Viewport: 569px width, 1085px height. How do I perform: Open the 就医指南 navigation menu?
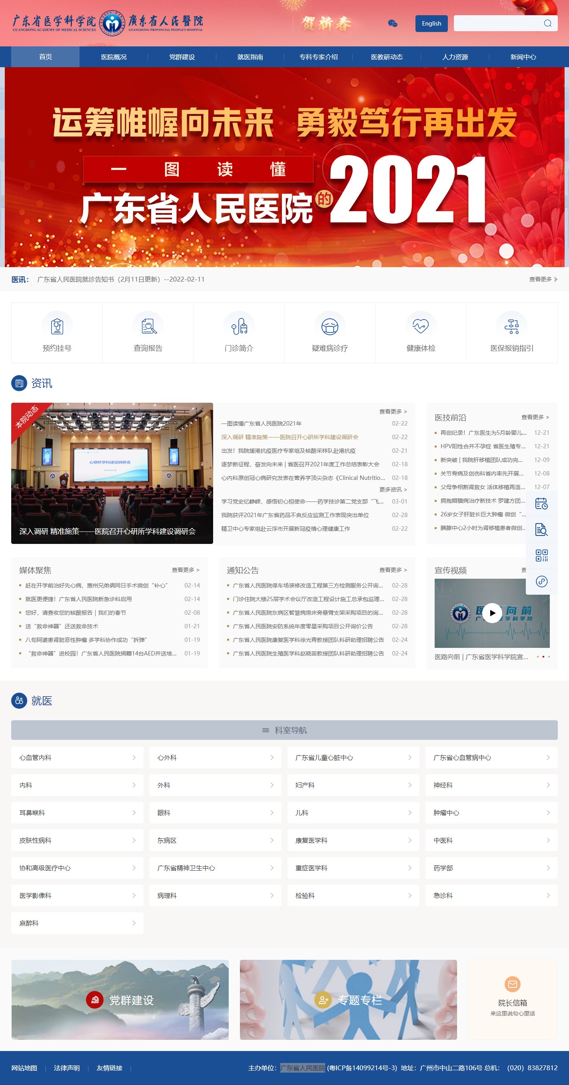[x=250, y=57]
